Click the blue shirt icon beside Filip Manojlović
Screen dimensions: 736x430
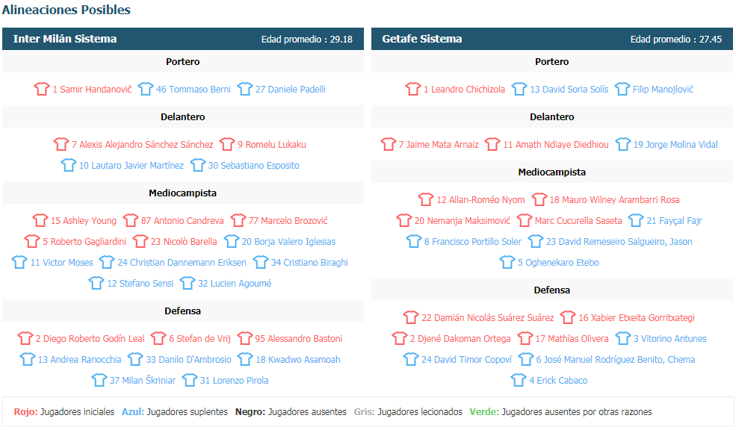coord(622,89)
